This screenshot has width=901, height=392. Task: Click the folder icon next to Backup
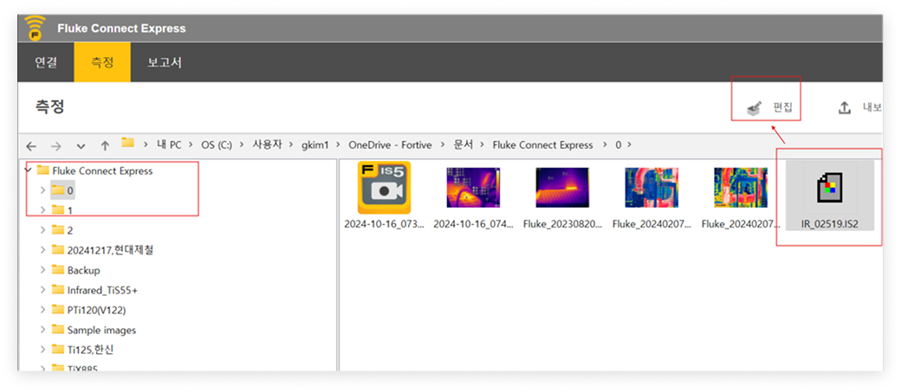click(x=57, y=270)
